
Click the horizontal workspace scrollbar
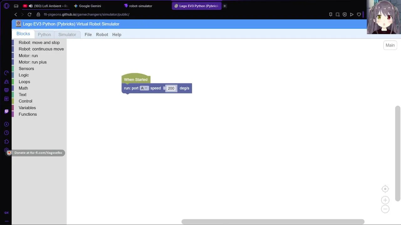(x=273, y=222)
